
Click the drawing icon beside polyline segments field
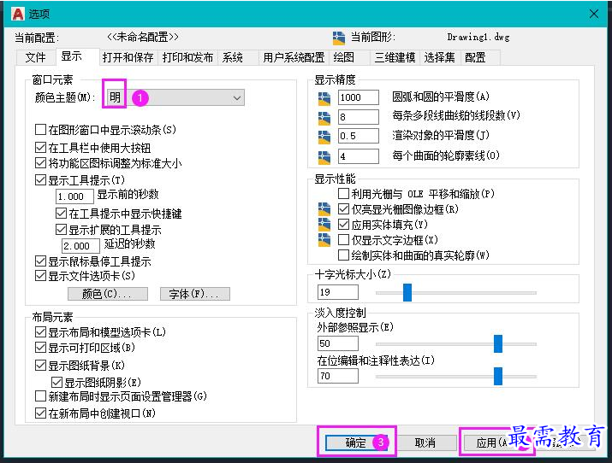click(324, 118)
